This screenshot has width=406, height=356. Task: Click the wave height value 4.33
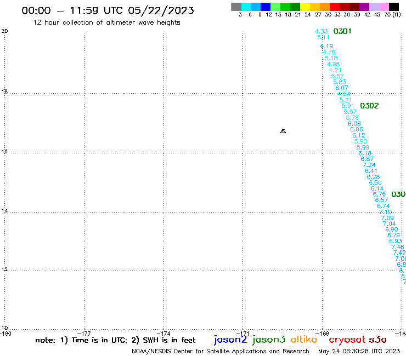322,32
